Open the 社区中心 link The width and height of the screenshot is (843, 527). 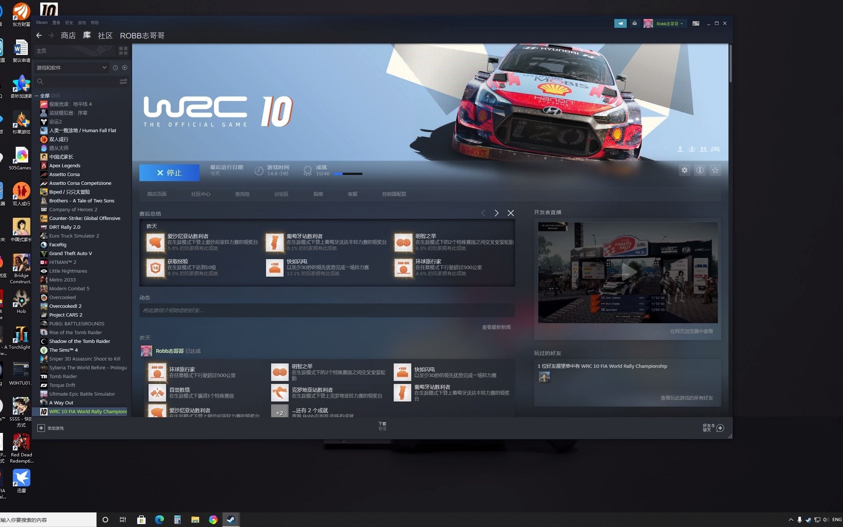201,194
